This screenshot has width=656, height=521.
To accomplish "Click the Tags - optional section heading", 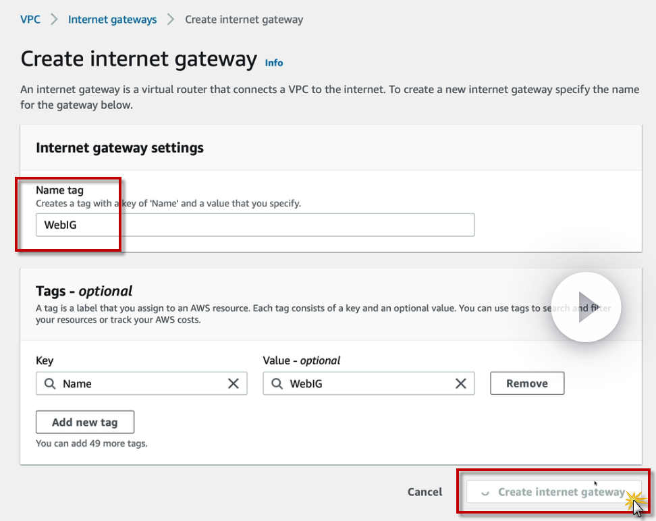I will point(84,291).
